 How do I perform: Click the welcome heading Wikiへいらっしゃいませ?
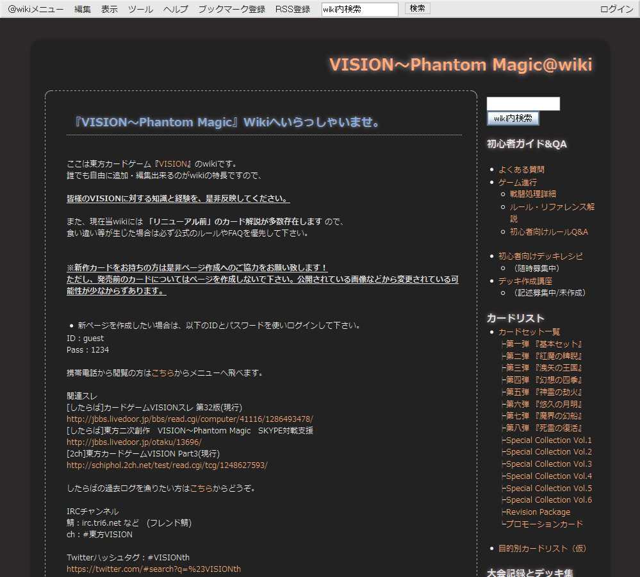pyautogui.click(x=227, y=122)
